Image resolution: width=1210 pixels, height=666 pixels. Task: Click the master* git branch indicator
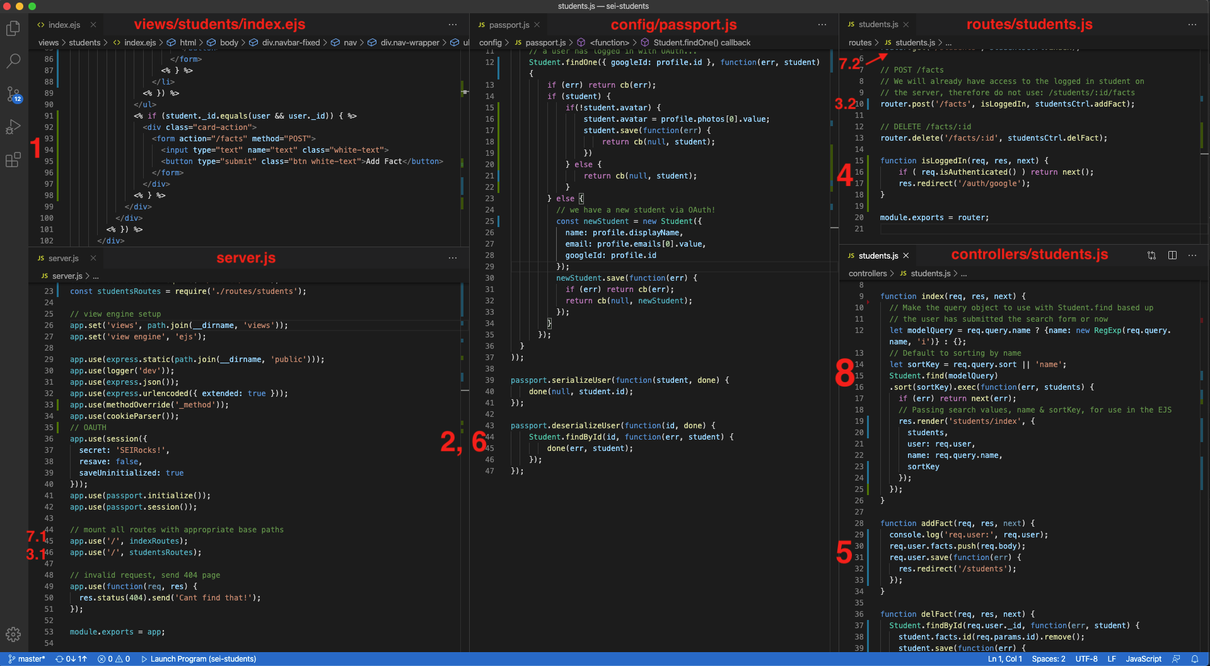click(27, 659)
